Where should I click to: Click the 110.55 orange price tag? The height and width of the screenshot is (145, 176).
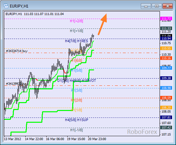tap(166, 48)
